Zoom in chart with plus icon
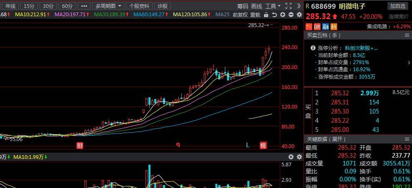The width and height of the screenshot is (412, 188). (x=283, y=15)
